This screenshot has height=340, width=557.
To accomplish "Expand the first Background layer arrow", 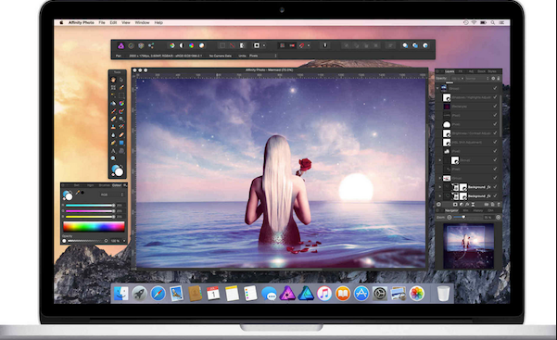I will click(x=440, y=187).
